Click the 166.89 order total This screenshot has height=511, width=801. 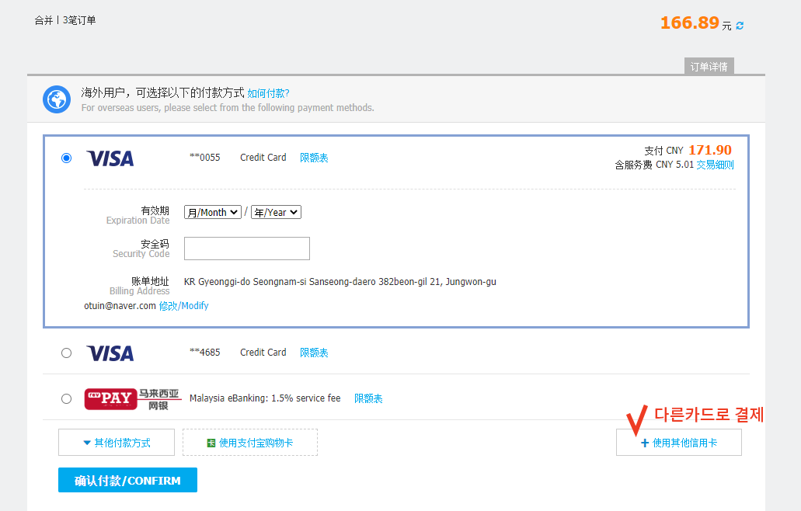click(690, 23)
